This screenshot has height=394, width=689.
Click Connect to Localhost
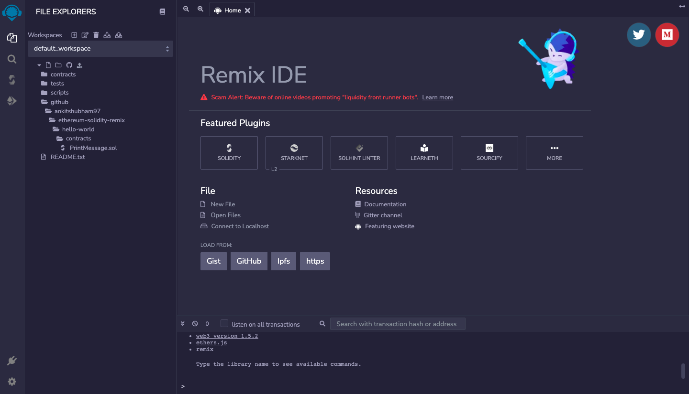tap(240, 226)
